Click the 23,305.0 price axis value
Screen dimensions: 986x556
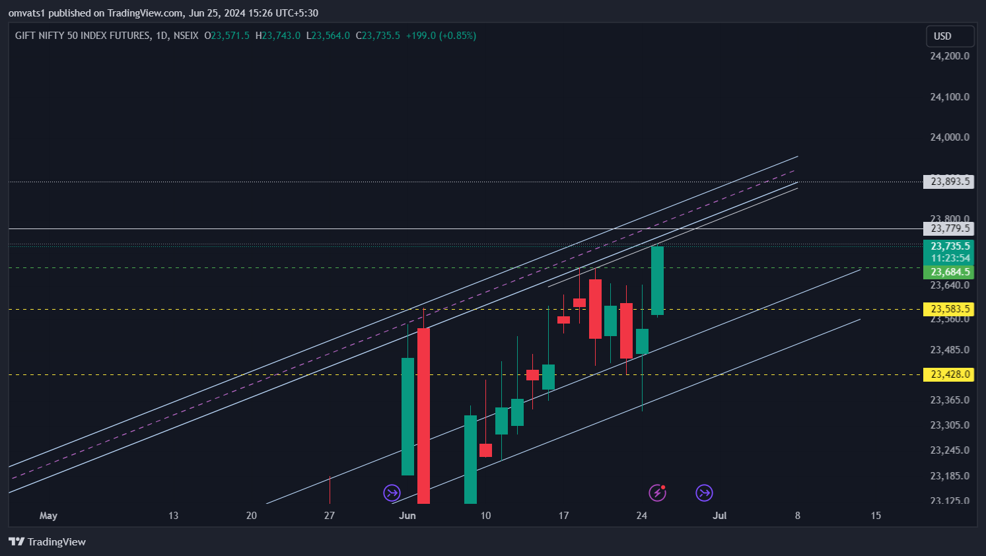(x=950, y=425)
